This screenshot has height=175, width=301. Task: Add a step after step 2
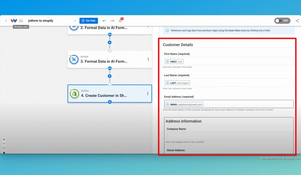click(x=110, y=43)
